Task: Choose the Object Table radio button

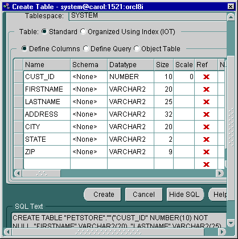Action: (137, 48)
